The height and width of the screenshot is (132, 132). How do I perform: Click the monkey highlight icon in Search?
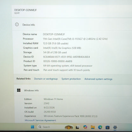(69, 127)
